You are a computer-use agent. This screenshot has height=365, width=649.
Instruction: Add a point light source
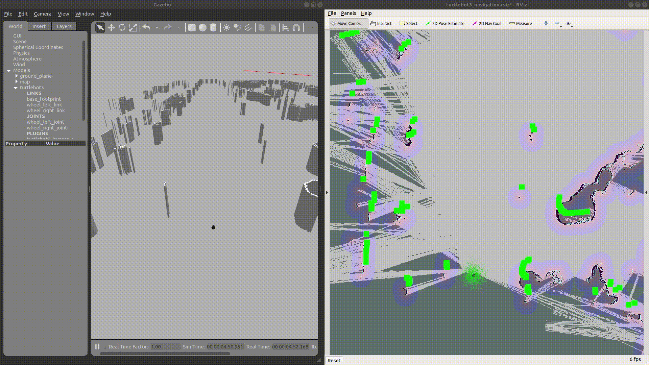[x=226, y=28]
